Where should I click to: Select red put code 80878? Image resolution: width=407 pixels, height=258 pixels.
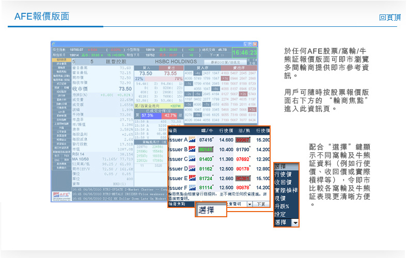(x=243, y=187)
